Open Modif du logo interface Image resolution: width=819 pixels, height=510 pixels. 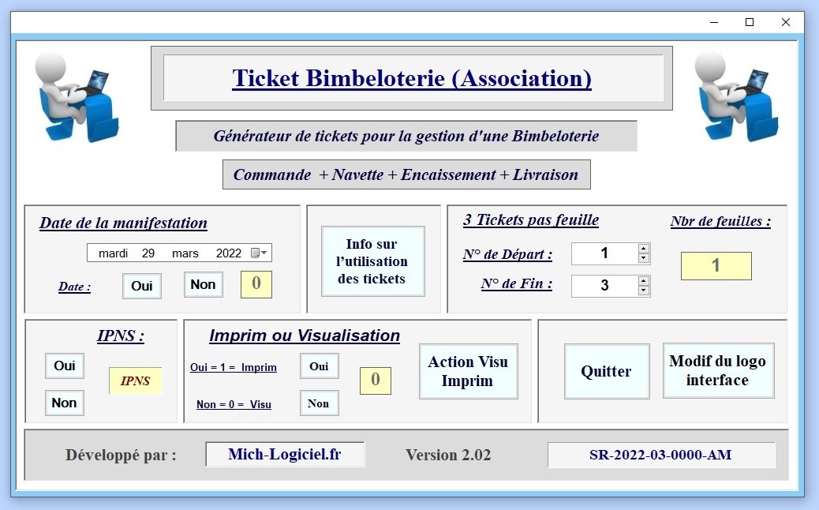pos(718,370)
